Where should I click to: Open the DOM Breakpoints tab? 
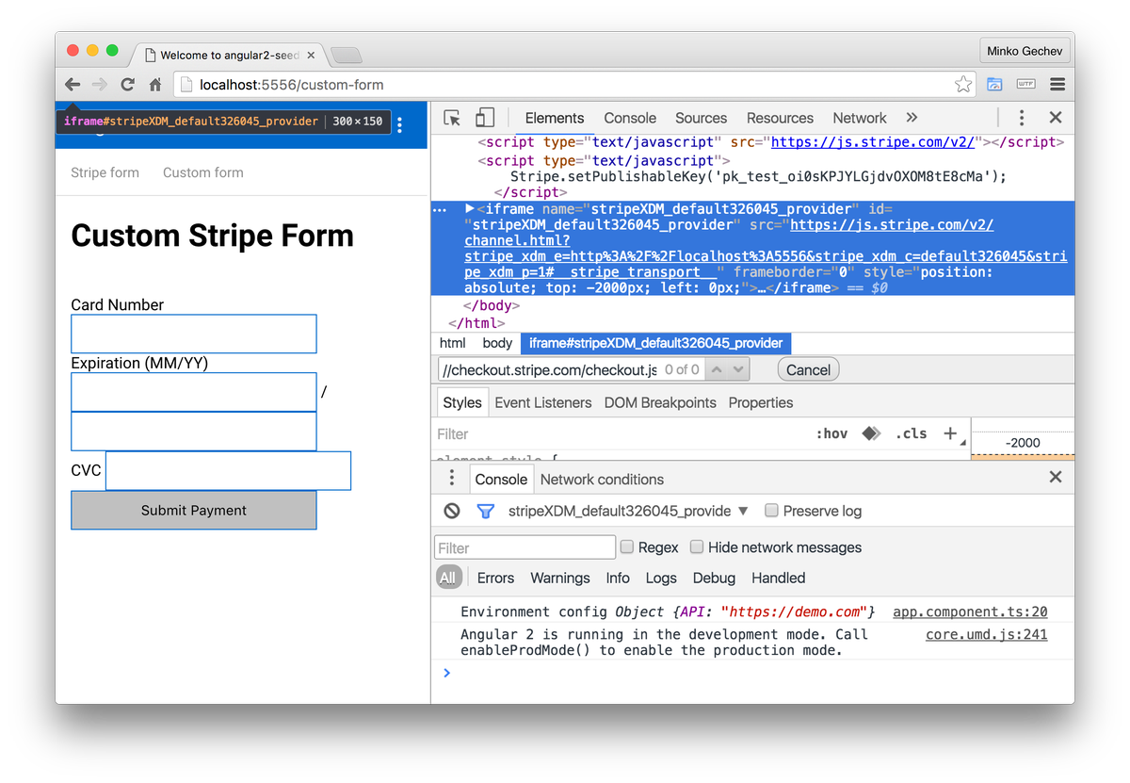pyautogui.click(x=660, y=402)
